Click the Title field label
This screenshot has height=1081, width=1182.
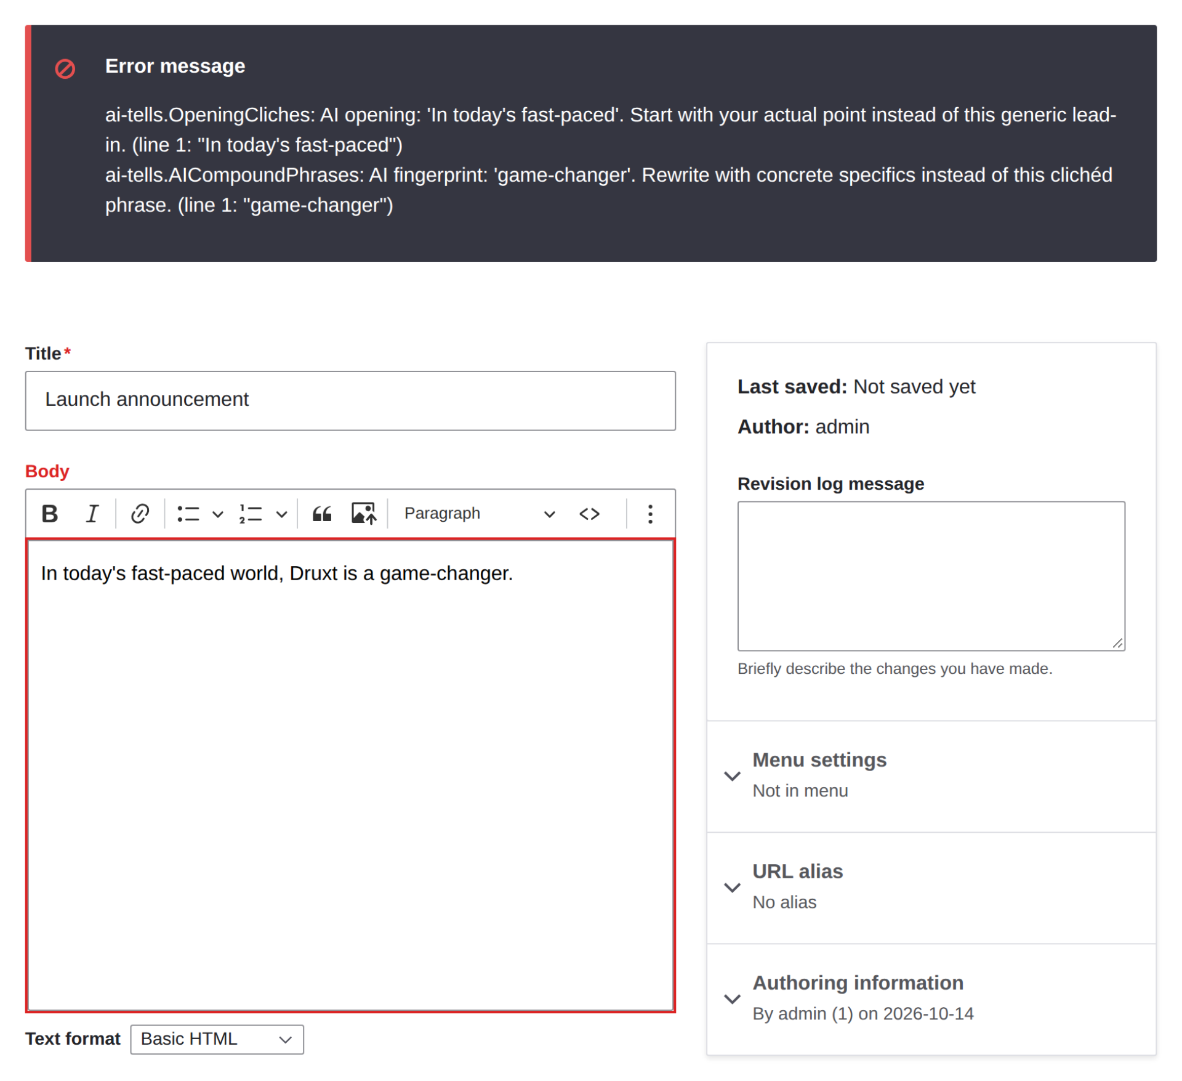coord(43,354)
